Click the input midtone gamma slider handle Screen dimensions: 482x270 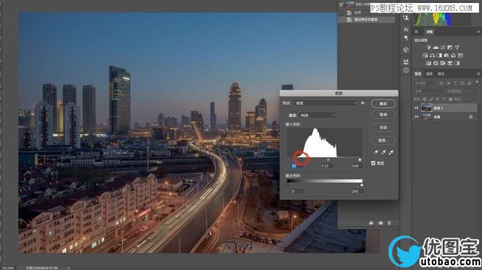coord(328,160)
